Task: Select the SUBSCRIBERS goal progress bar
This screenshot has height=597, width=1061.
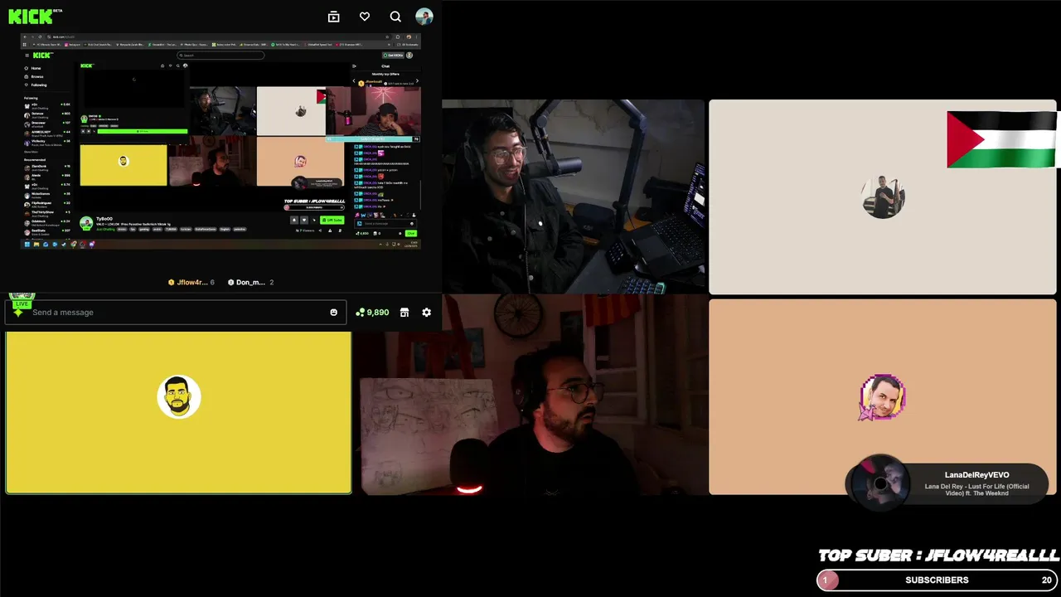Action: point(937,580)
